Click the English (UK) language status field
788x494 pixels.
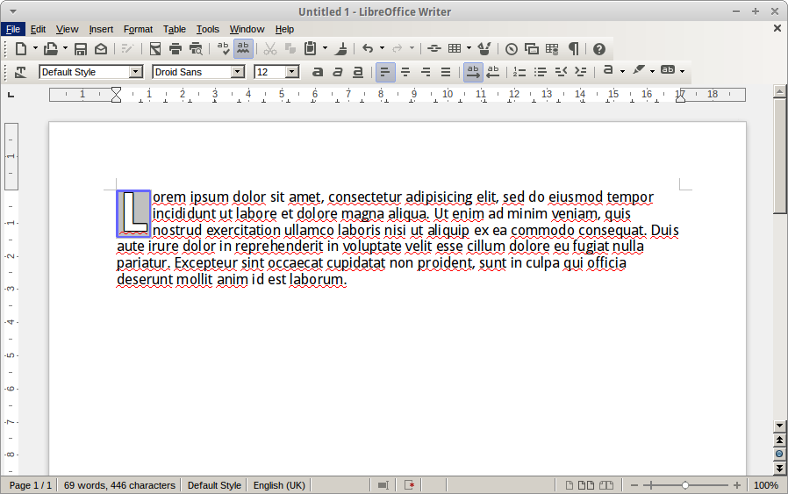[279, 485]
